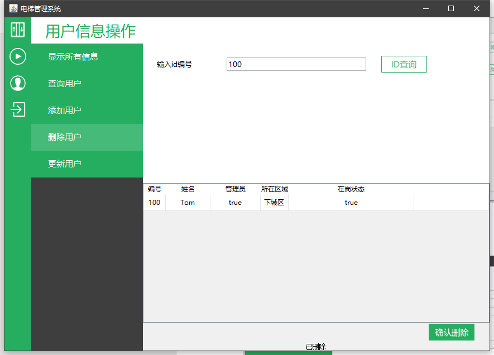The image size is (494, 355).
Task: Click the 所在区域 column header
Action: click(x=275, y=189)
